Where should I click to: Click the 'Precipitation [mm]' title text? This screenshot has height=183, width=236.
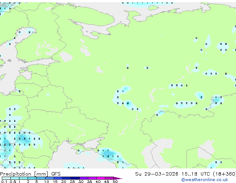coord(24,174)
